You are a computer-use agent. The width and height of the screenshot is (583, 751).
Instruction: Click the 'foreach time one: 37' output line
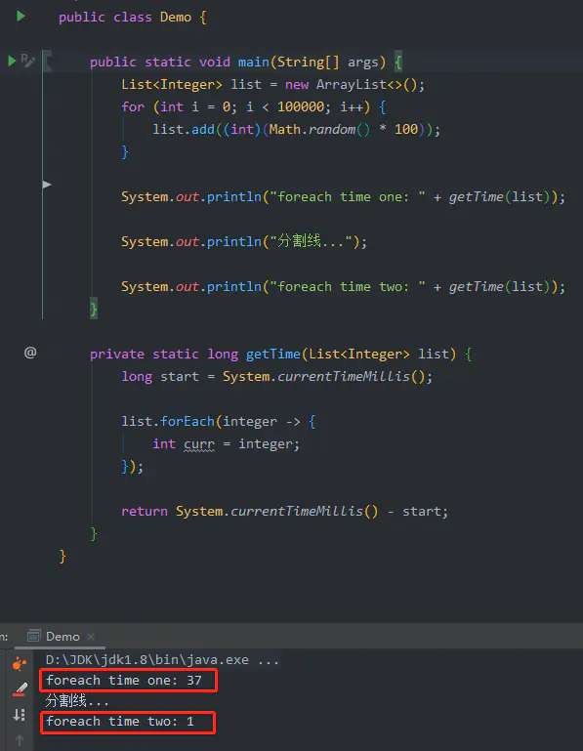click(x=124, y=680)
